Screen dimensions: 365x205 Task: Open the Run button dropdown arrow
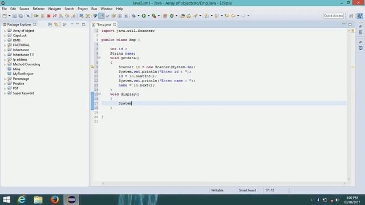(148, 16)
